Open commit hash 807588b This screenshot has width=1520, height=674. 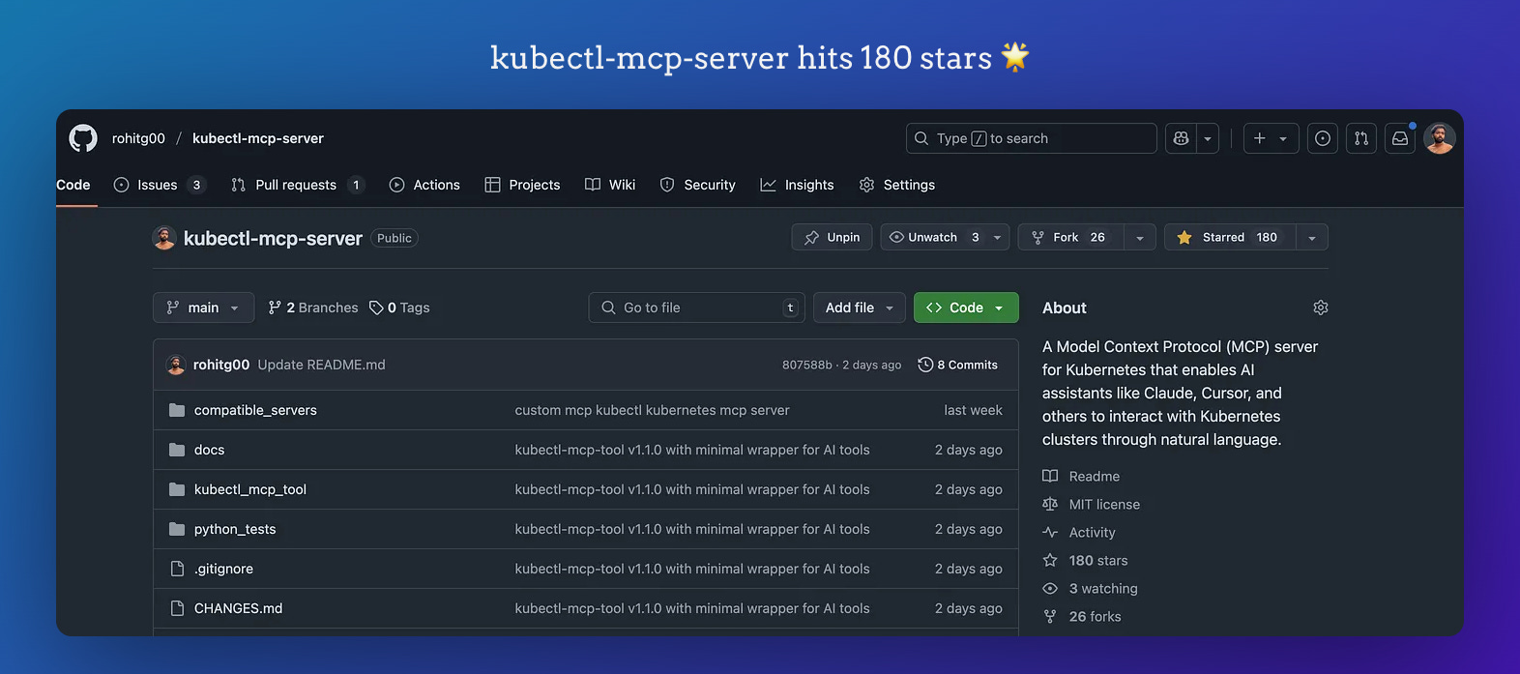click(807, 365)
